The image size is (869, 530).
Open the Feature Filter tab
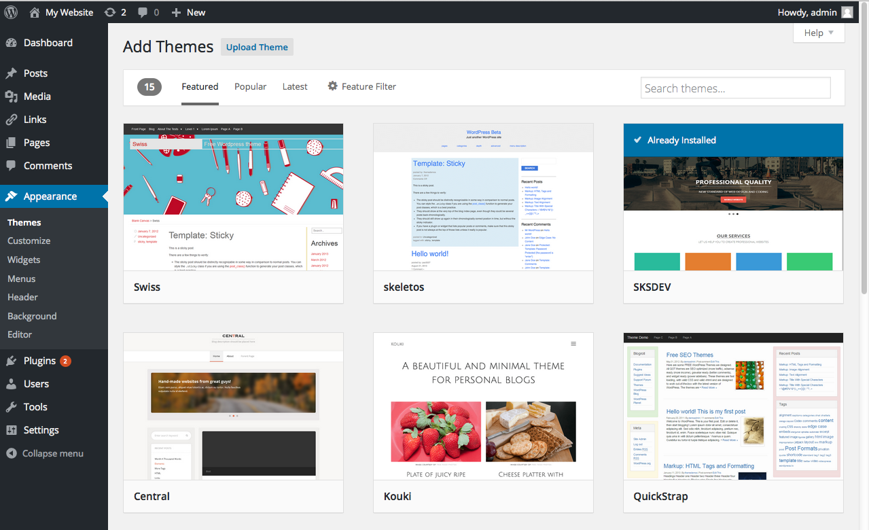pyautogui.click(x=361, y=86)
